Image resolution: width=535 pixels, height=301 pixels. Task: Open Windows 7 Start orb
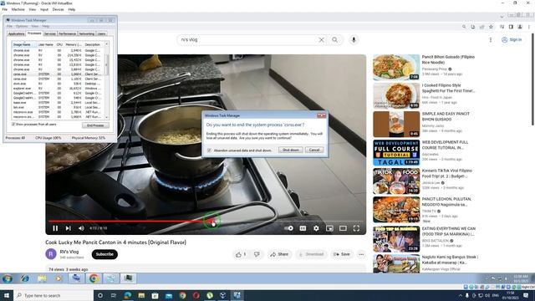pyautogui.click(x=8, y=278)
